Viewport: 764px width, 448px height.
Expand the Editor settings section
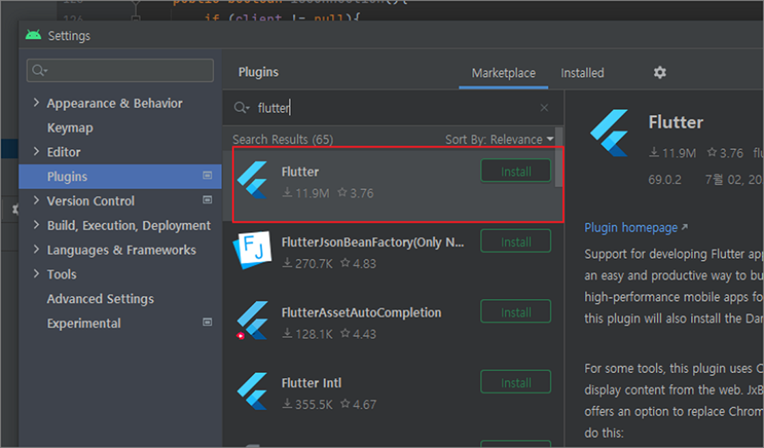pos(37,151)
